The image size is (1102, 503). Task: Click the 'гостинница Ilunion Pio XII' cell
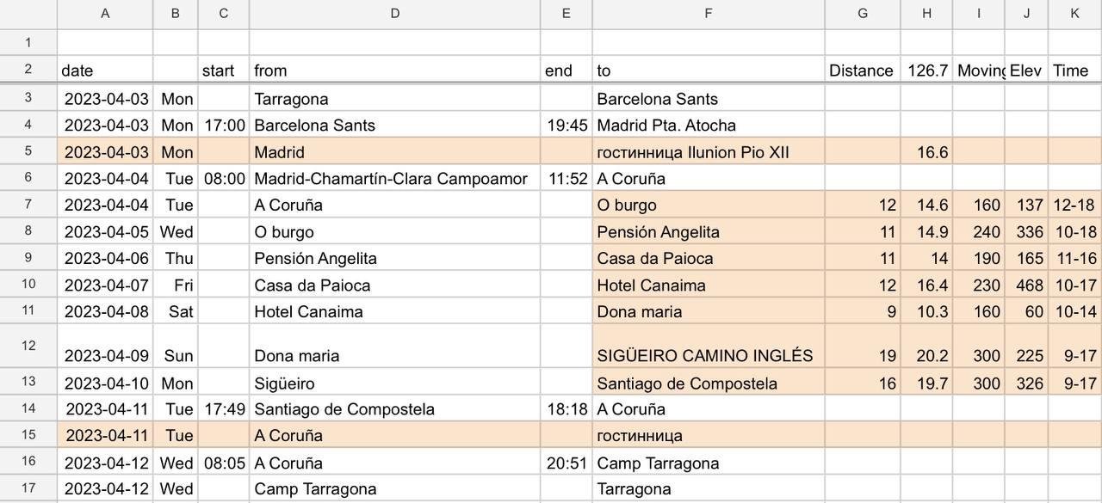pyautogui.click(x=708, y=152)
